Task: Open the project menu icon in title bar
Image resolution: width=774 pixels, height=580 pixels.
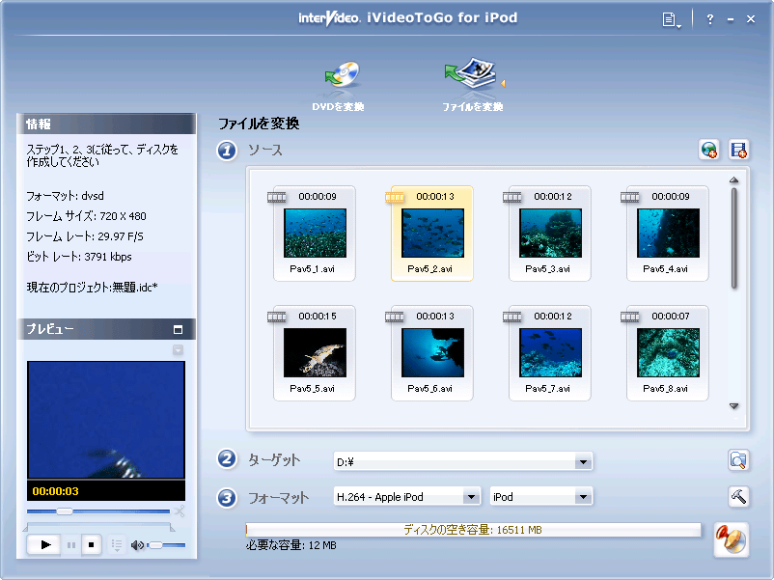Action: tap(671, 19)
